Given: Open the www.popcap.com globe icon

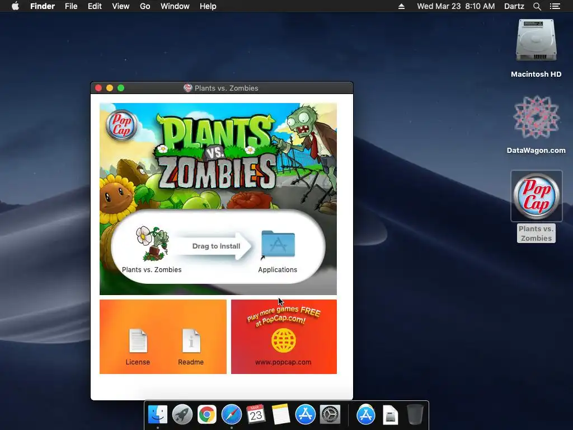Looking at the screenshot, I should (284, 340).
